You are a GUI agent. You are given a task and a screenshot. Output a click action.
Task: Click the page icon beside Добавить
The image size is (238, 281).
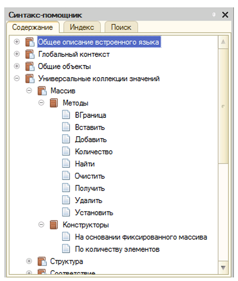[66, 139]
